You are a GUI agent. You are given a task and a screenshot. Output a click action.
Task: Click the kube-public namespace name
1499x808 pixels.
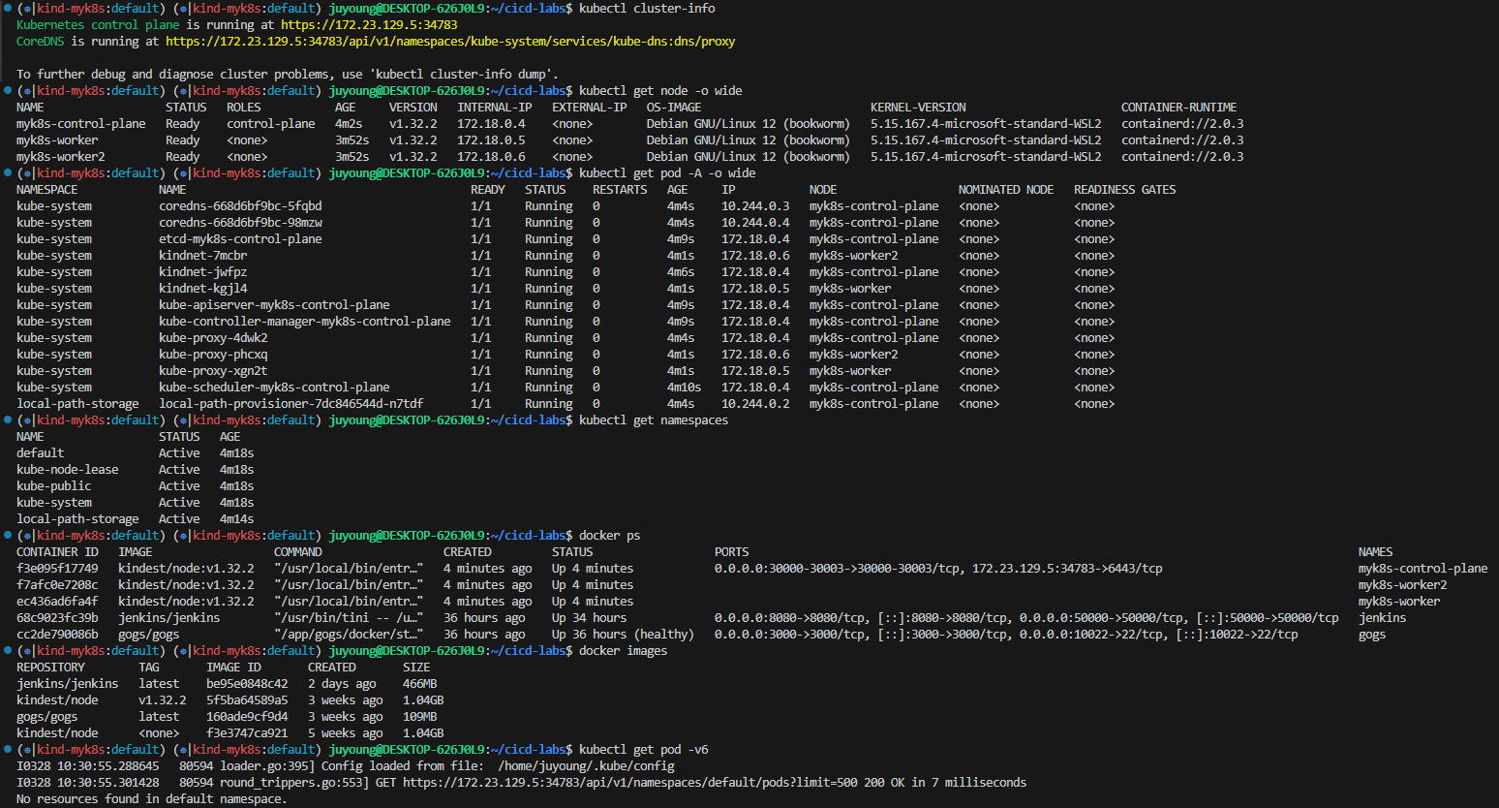(x=54, y=486)
